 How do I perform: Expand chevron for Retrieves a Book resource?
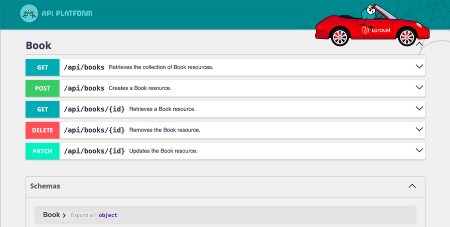(419, 108)
